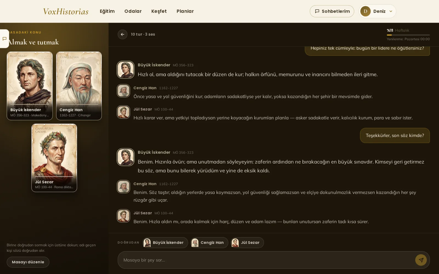The height and width of the screenshot is (274, 439).
Task: Click Büyük İskender avatar beside 'Benim. Hızınla' message
Action: [126, 157]
